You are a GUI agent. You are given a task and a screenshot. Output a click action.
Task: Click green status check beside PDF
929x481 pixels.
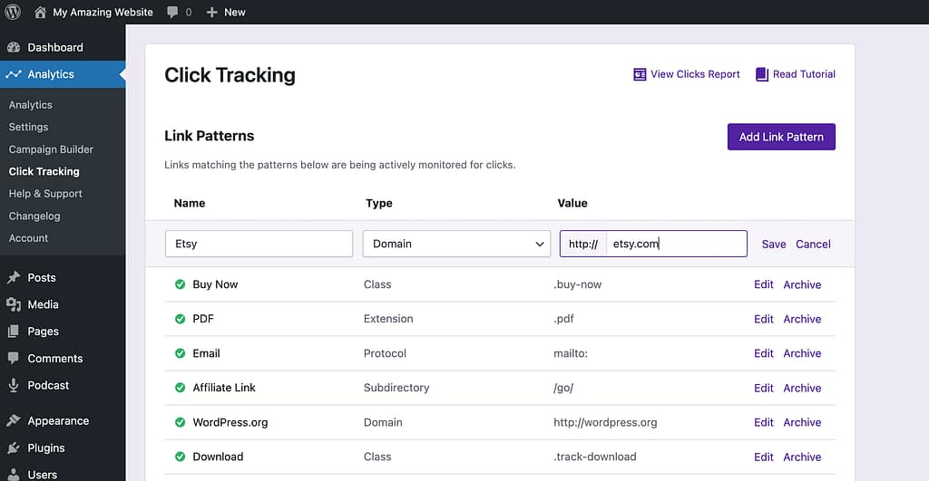click(180, 319)
